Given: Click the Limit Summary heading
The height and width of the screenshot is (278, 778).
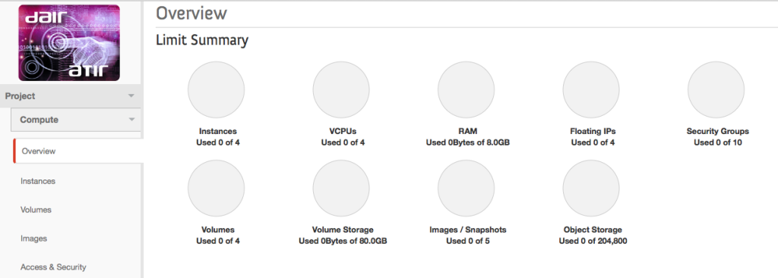Looking at the screenshot, I should tap(202, 40).
